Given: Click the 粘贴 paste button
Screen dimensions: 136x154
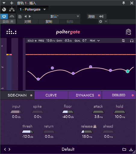Looking at the screenshot, I should pos(70,22).
